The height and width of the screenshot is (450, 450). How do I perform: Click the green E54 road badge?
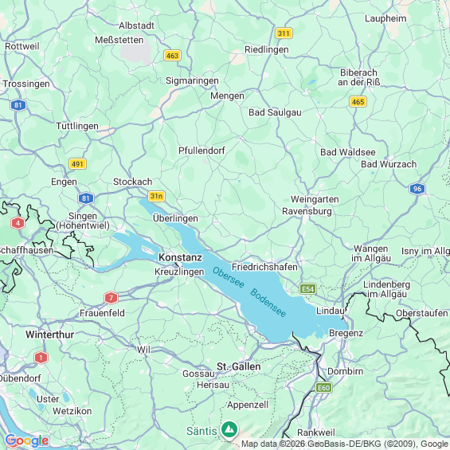[x=308, y=288]
